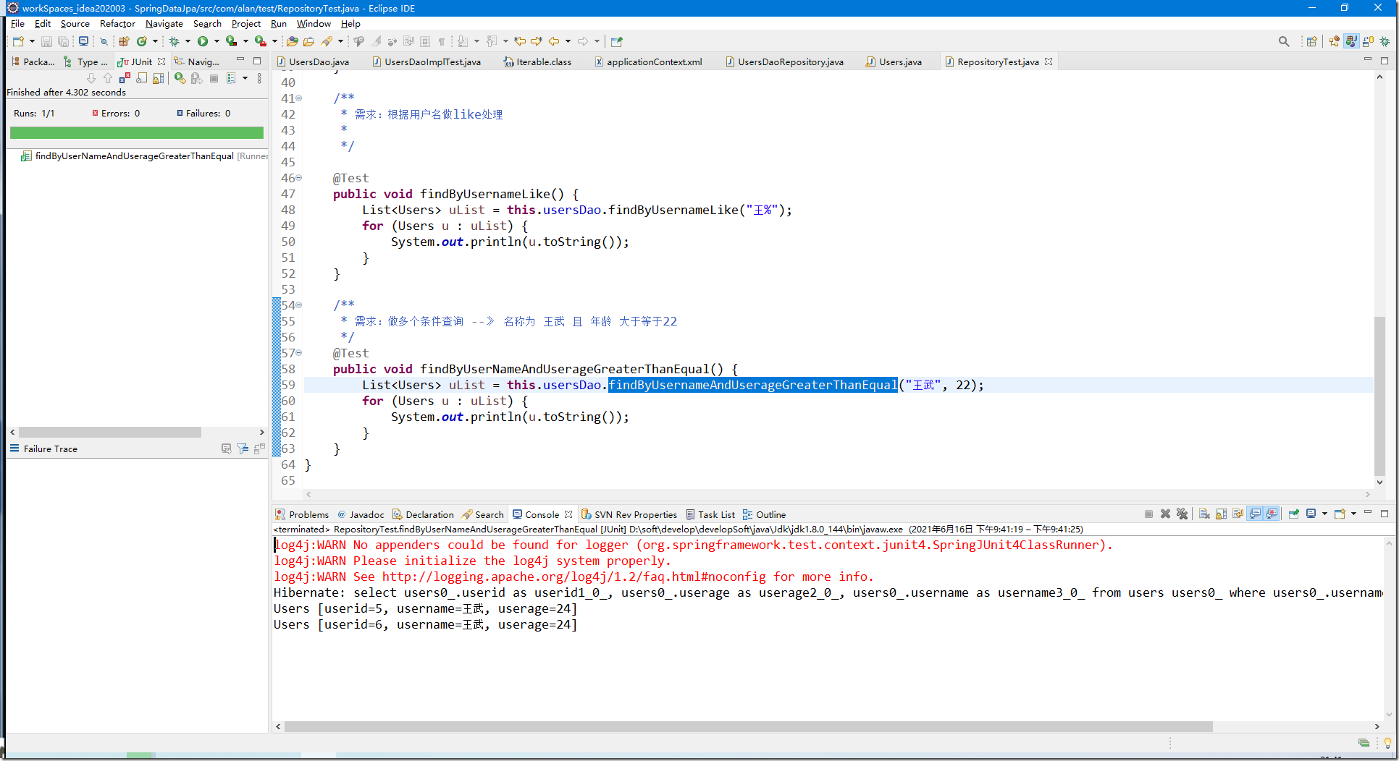Click the Console Remove Launch X icon
Image resolution: width=1399 pixels, height=761 pixels.
(1165, 514)
